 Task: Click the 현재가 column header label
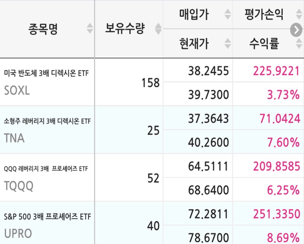194,43
